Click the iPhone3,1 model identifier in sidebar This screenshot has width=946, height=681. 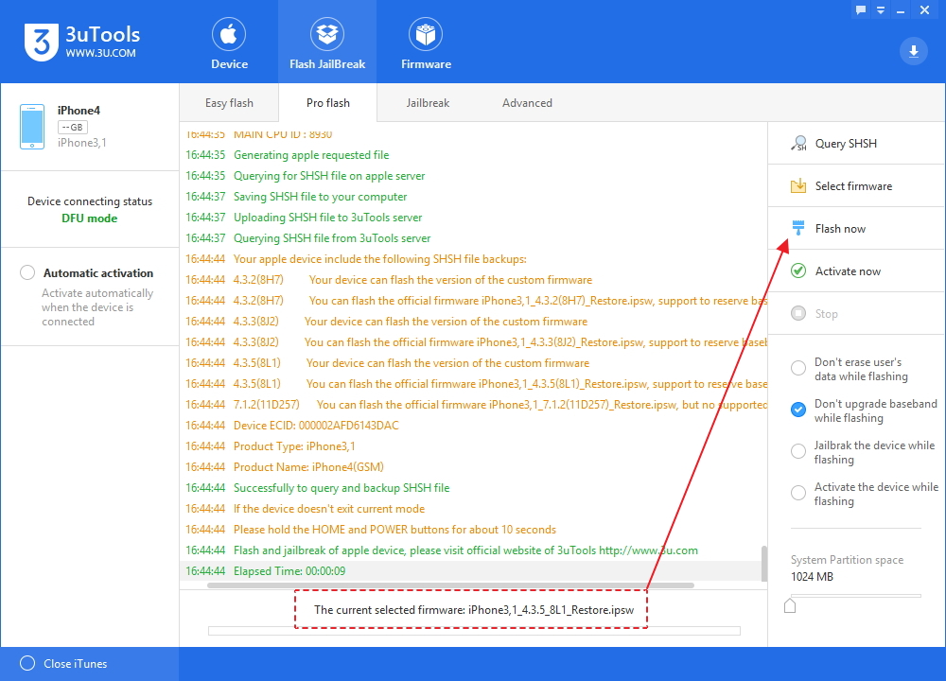tap(81, 143)
